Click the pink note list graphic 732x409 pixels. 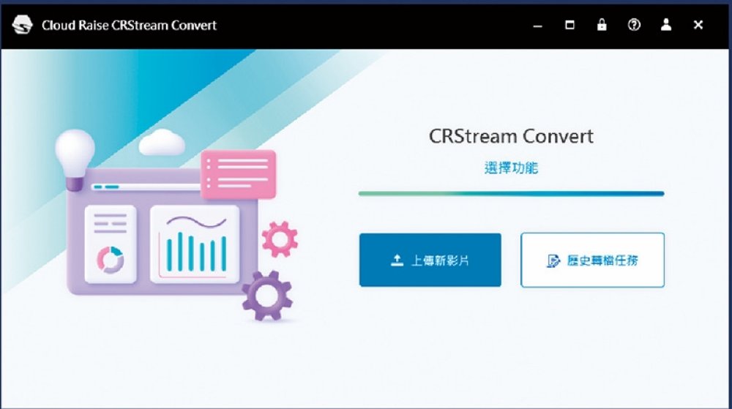tap(238, 174)
